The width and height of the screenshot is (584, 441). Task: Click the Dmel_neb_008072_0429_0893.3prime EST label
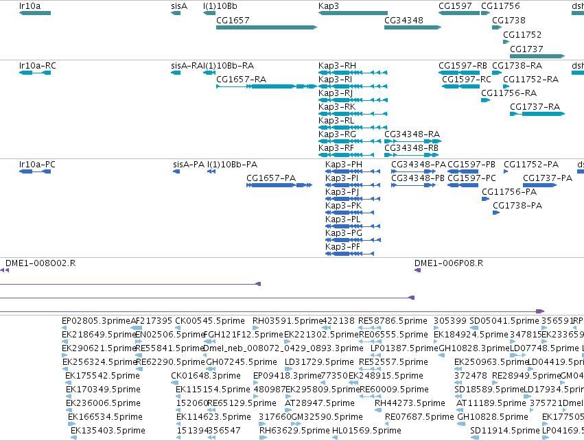click(283, 348)
